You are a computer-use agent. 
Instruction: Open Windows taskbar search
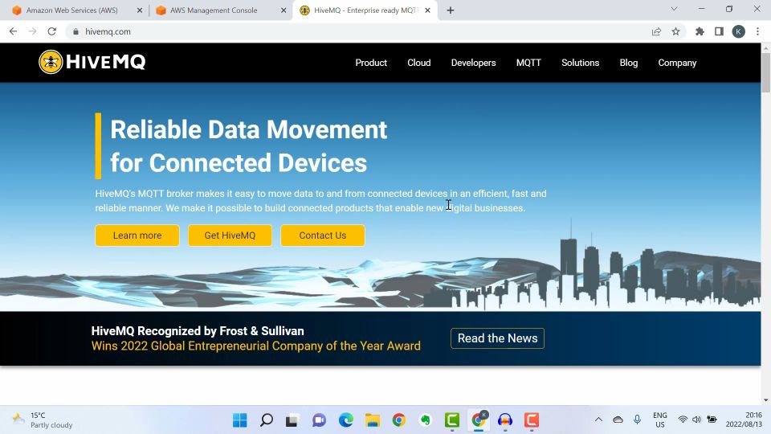coord(267,420)
